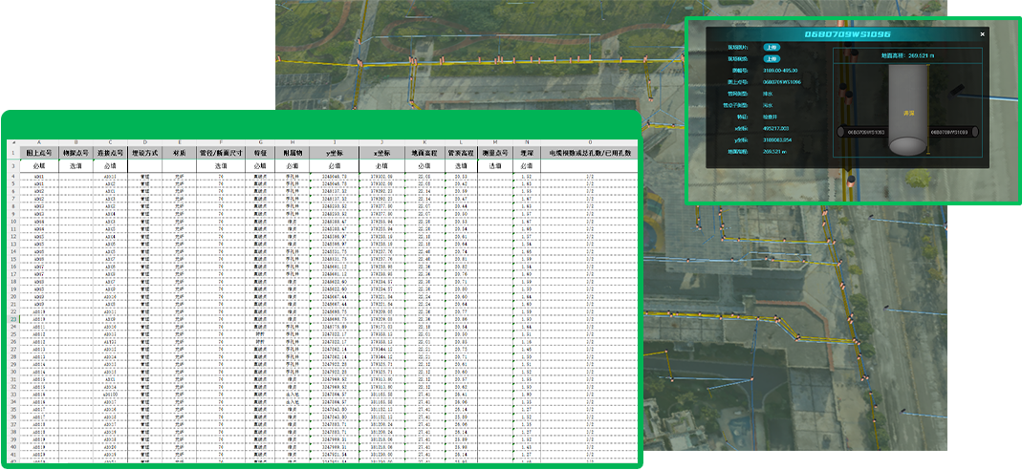Click the left pipe label 0680709WS1093
Viewport: 1022px width, 470px height.
[x=866, y=132]
